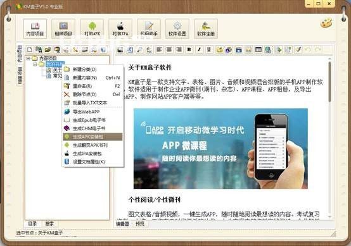
Task: Choose 生成Epub电子书 menu entry
Action: pos(93,120)
